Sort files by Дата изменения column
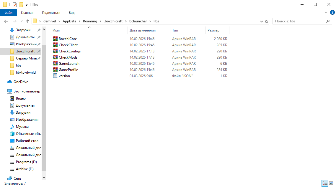Image resolution: width=336 pixels, height=187 pixels. click(x=143, y=30)
